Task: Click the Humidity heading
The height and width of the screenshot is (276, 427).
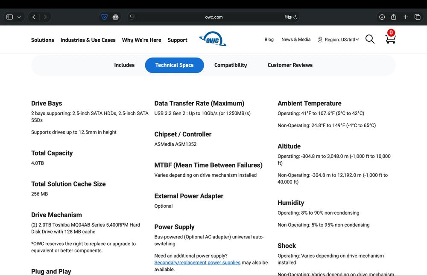Action: pos(290,203)
